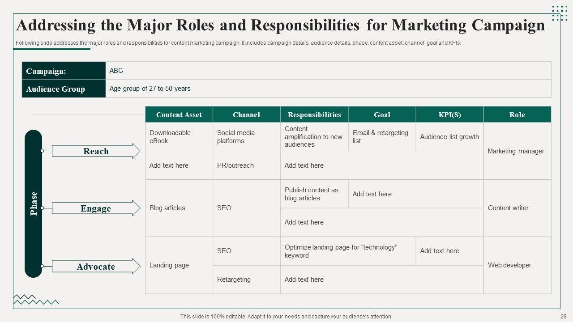The height and width of the screenshot is (322, 573).
Task: Select the slide title about Marketing Campaign roles
Action: [280, 25]
